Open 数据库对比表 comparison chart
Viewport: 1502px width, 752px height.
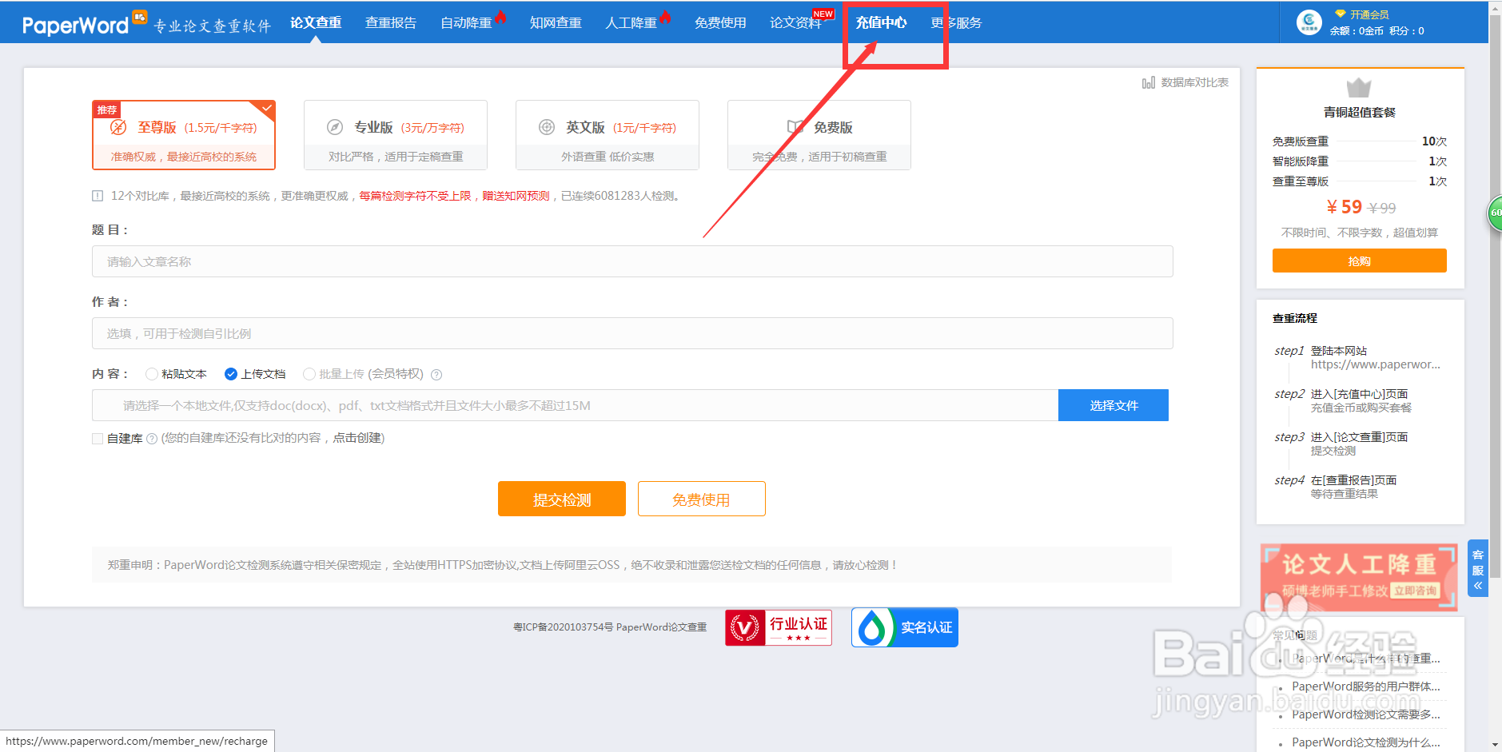click(x=1194, y=82)
